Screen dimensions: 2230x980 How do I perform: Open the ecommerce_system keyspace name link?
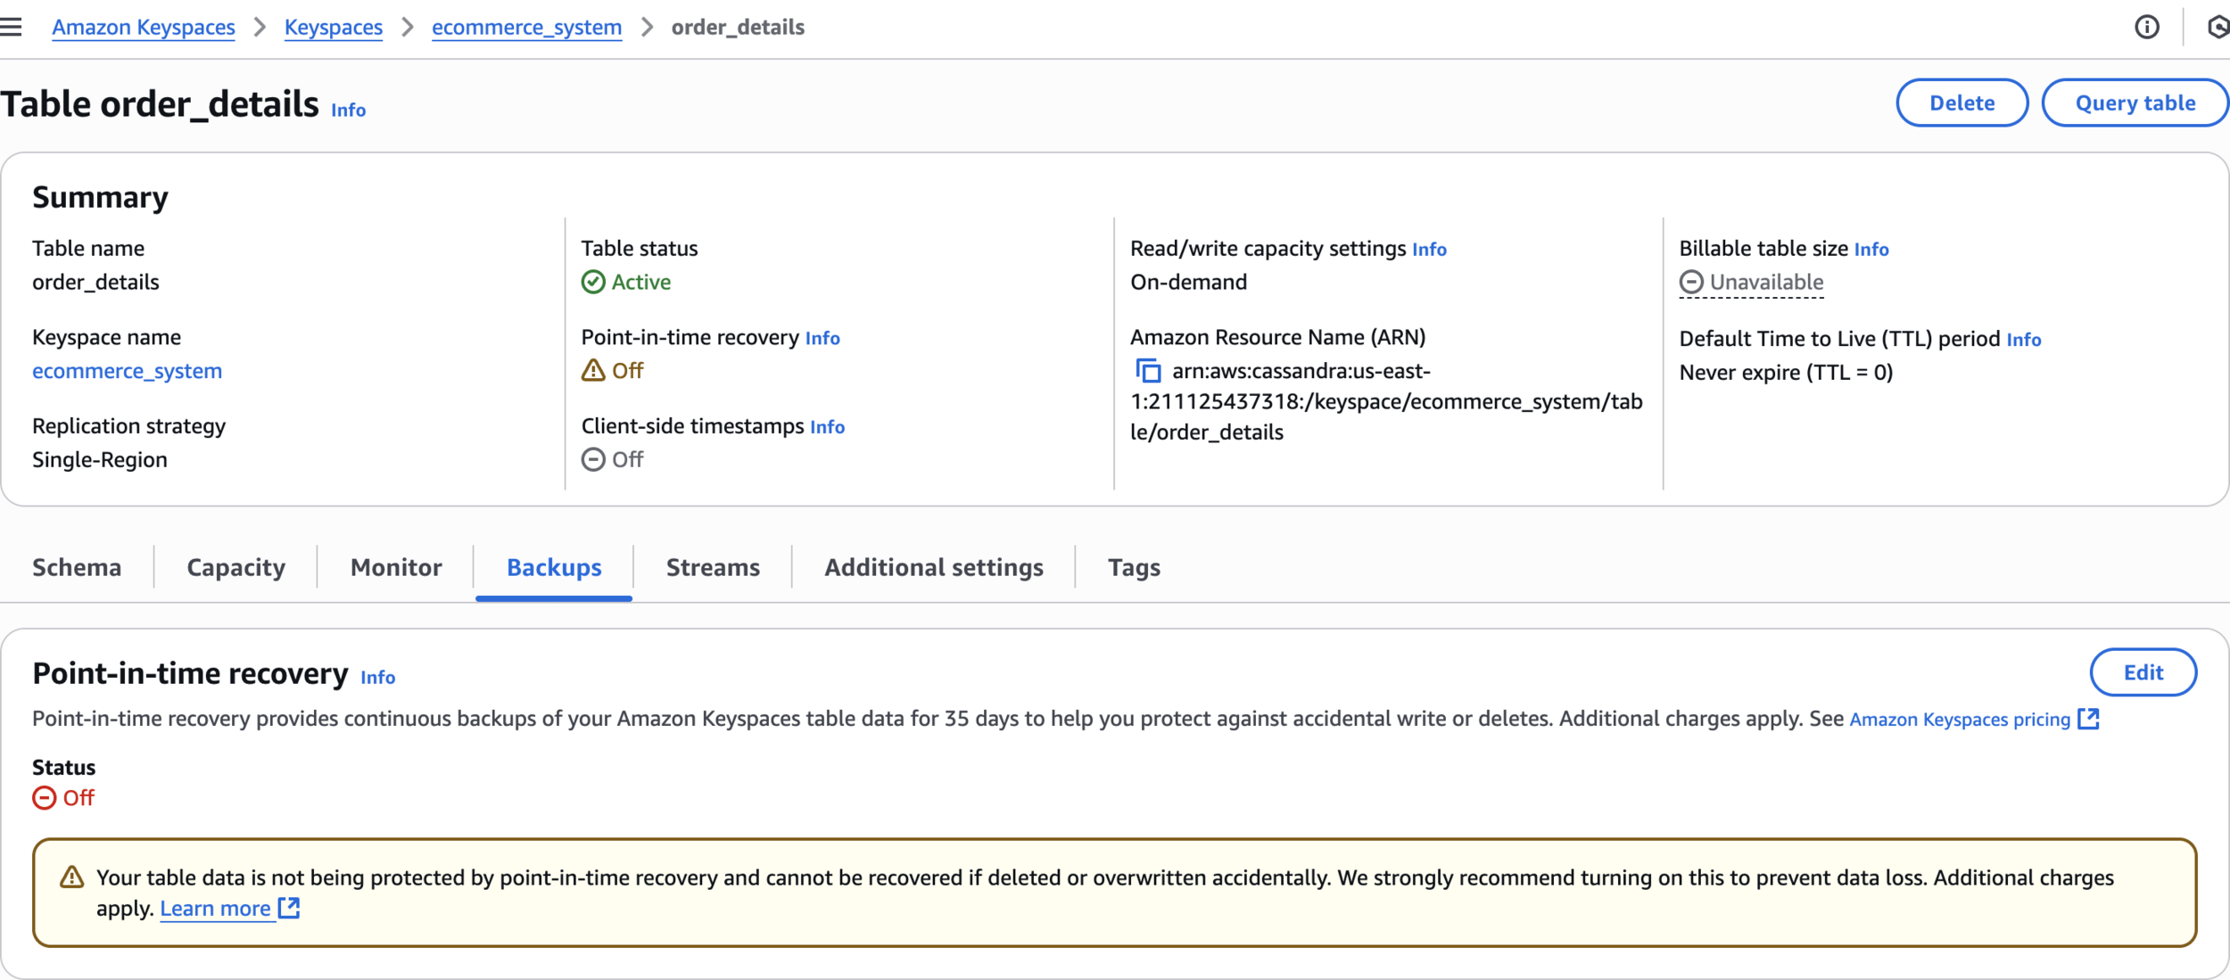click(x=127, y=371)
